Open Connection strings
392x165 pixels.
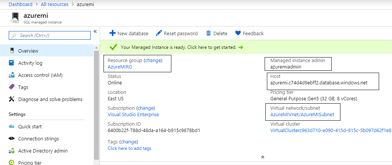[x=39, y=139]
